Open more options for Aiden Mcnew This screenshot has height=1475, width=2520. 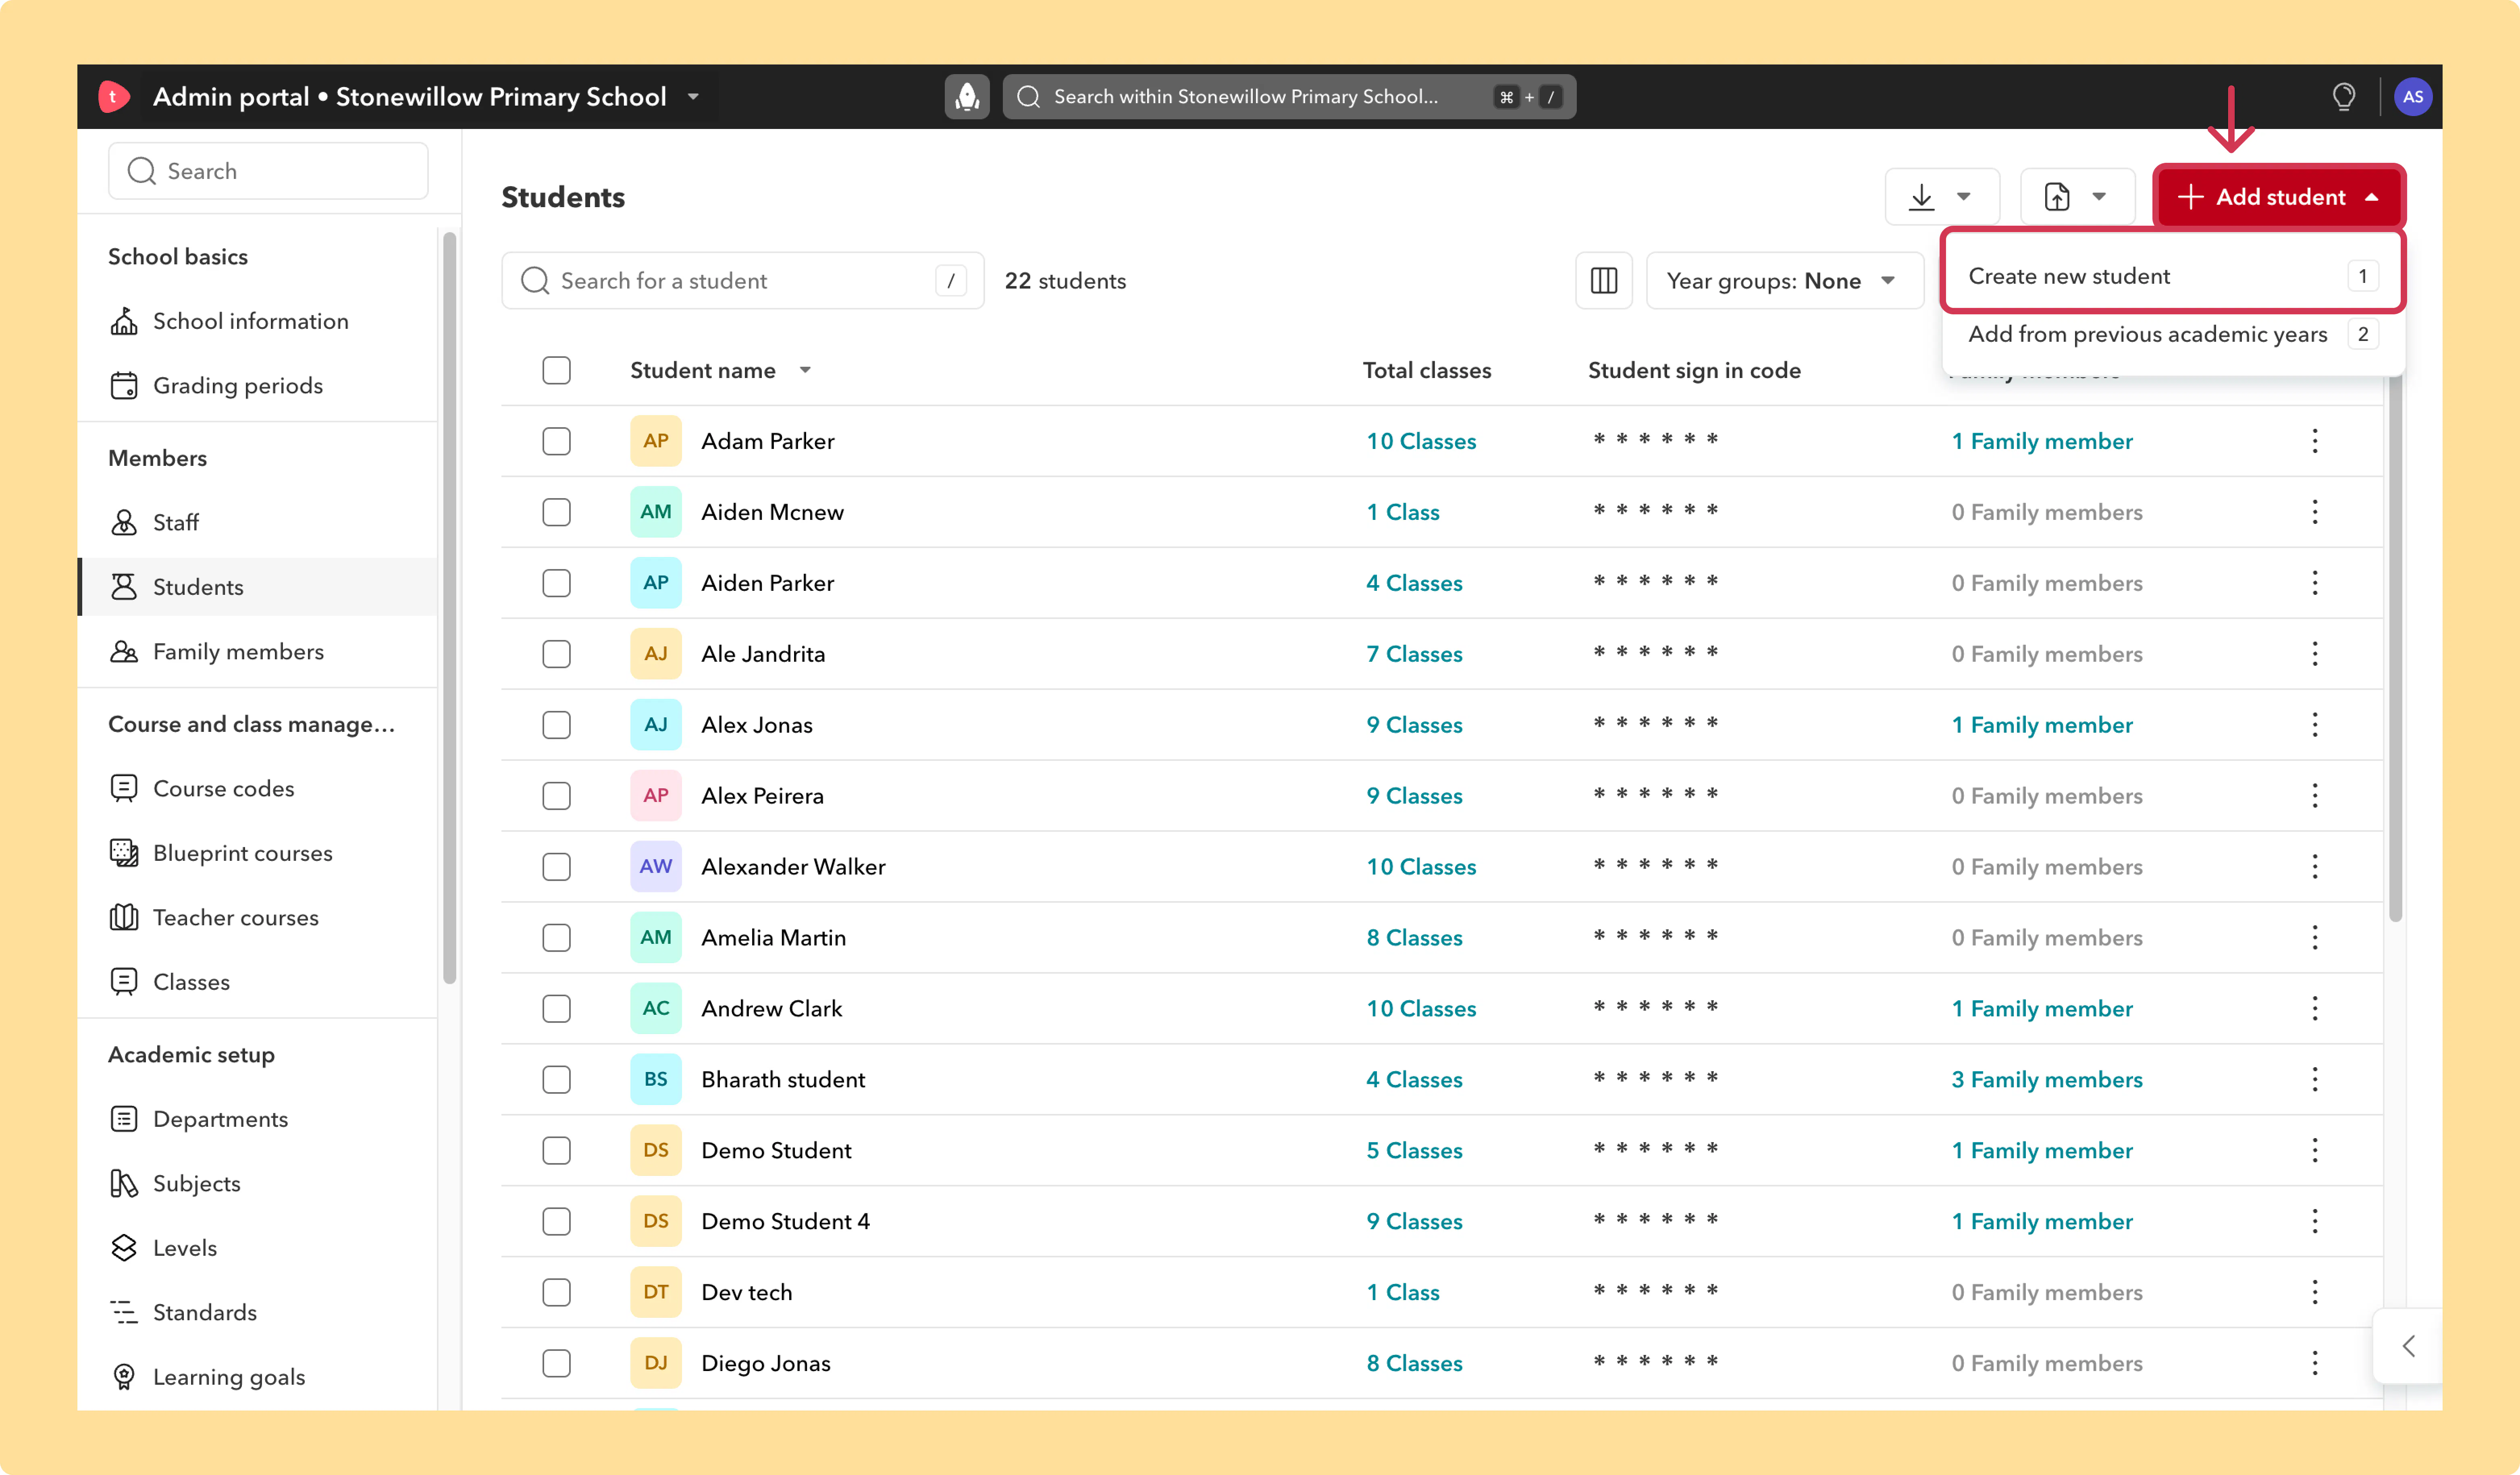pyautogui.click(x=2314, y=512)
